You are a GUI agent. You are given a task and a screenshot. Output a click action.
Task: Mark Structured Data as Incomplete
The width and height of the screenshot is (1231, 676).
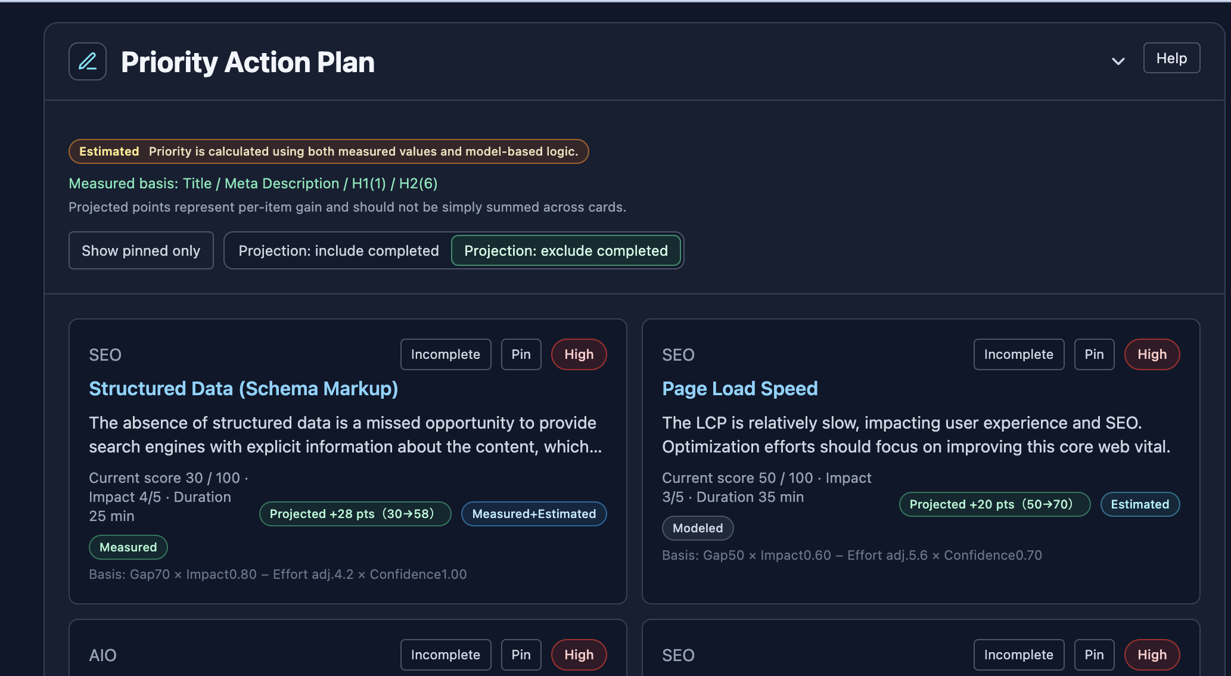click(445, 354)
